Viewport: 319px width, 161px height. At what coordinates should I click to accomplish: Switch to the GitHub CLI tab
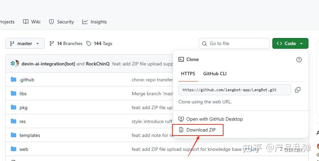(215, 74)
